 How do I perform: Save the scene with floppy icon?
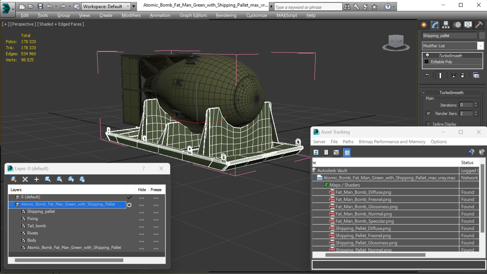click(40, 6)
